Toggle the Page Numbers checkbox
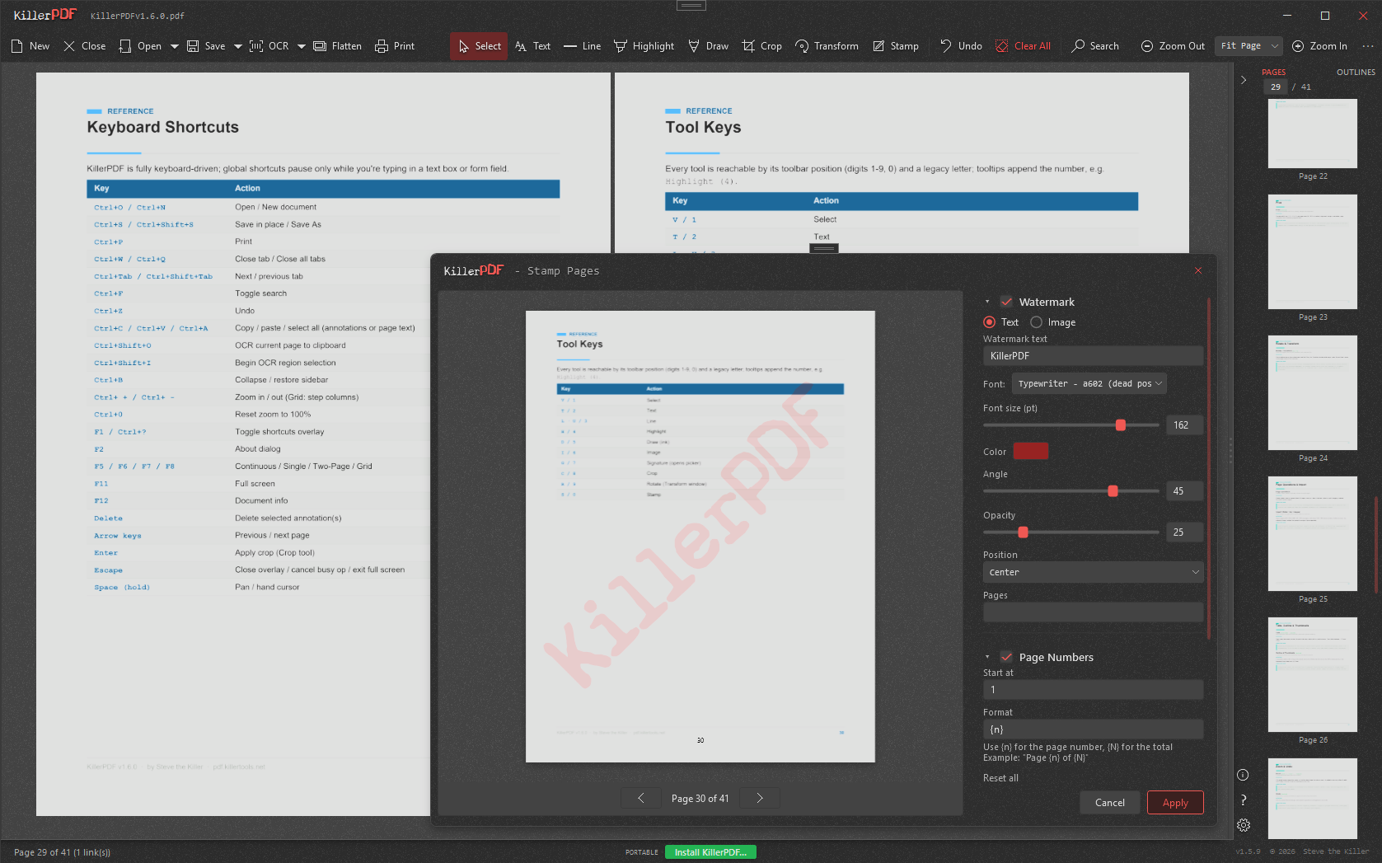 pyautogui.click(x=1006, y=657)
